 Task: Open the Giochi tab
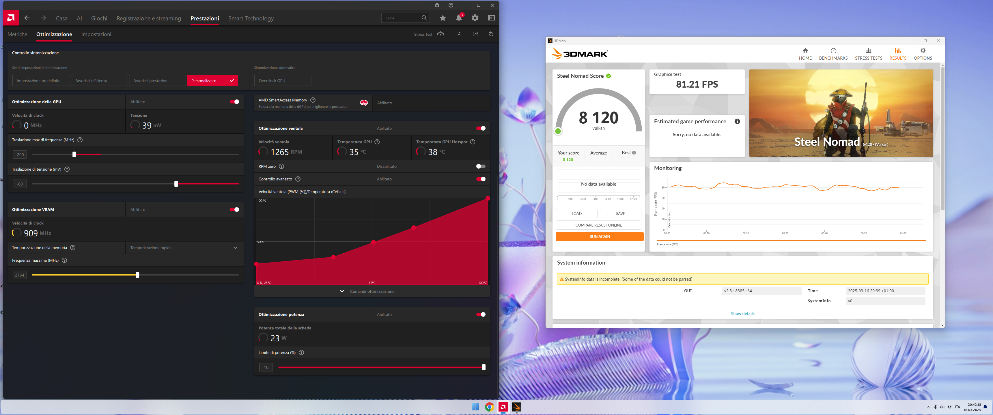click(99, 18)
